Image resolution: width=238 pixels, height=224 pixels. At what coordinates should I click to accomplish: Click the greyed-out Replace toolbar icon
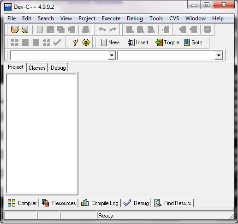[x=141, y=30]
